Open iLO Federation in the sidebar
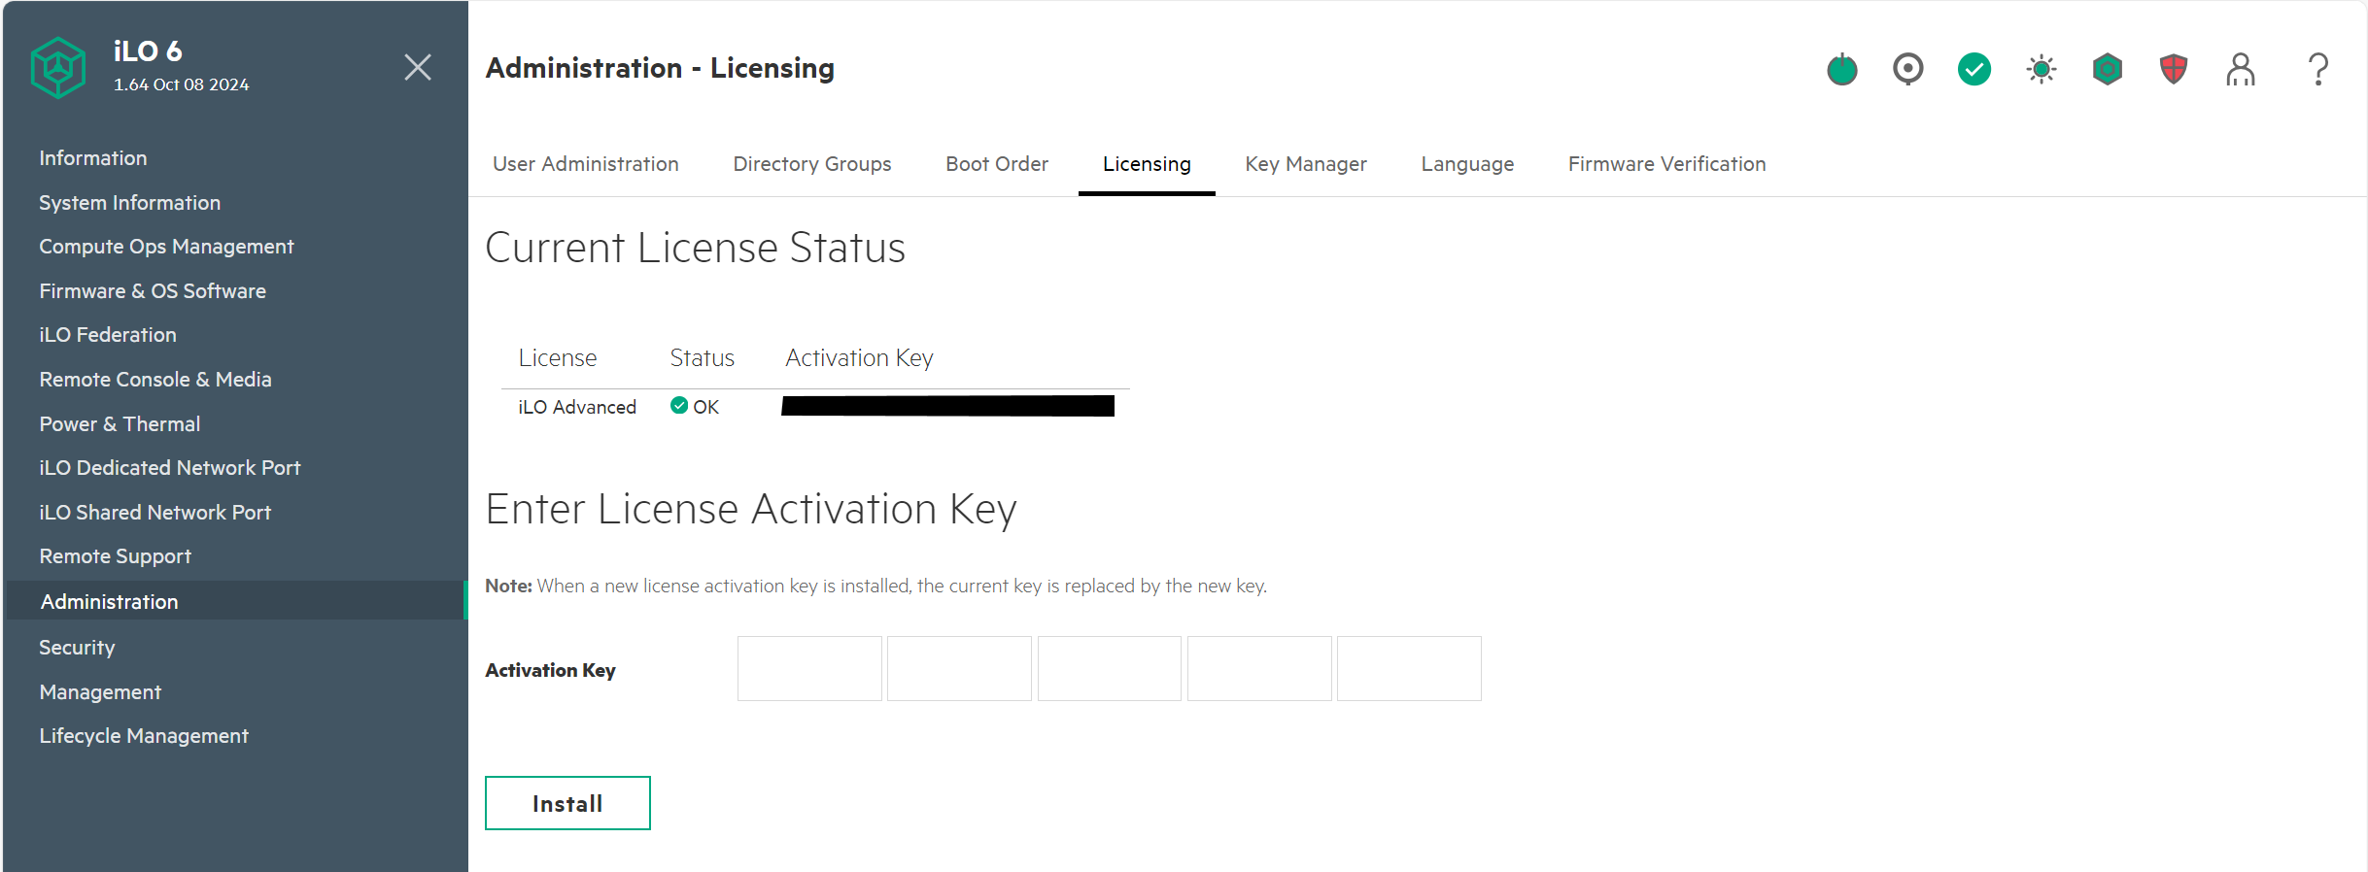The height and width of the screenshot is (872, 2368). (108, 335)
